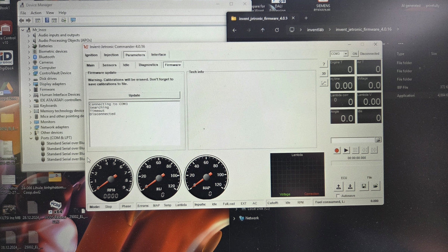Open the Action menu in Device Manager
Image resolution: width=448 pixels, height=252 pixels.
(x=36, y=13)
